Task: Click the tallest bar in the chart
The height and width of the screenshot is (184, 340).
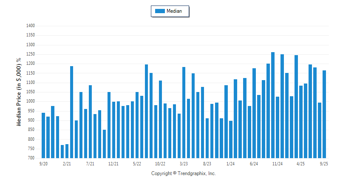Action: point(272,105)
